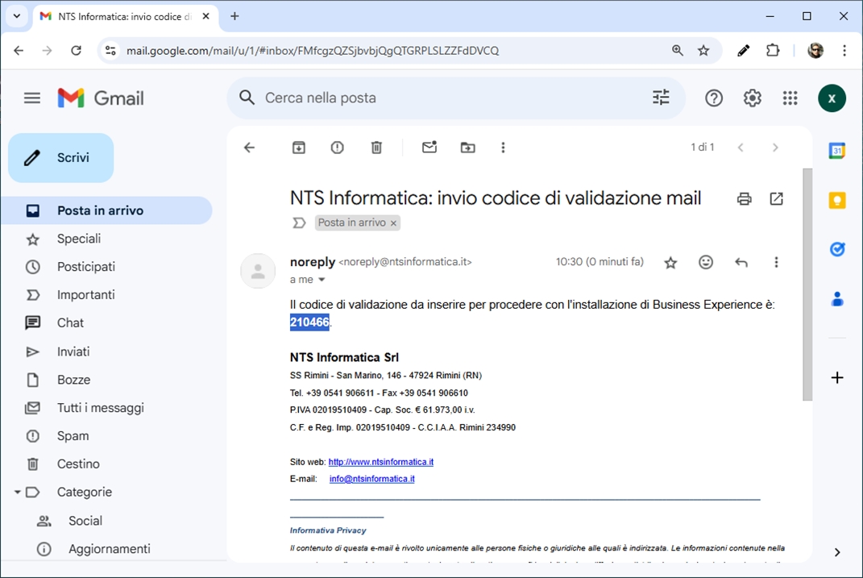The height and width of the screenshot is (578, 863).
Task: Open the help question mark icon
Action: (x=714, y=98)
